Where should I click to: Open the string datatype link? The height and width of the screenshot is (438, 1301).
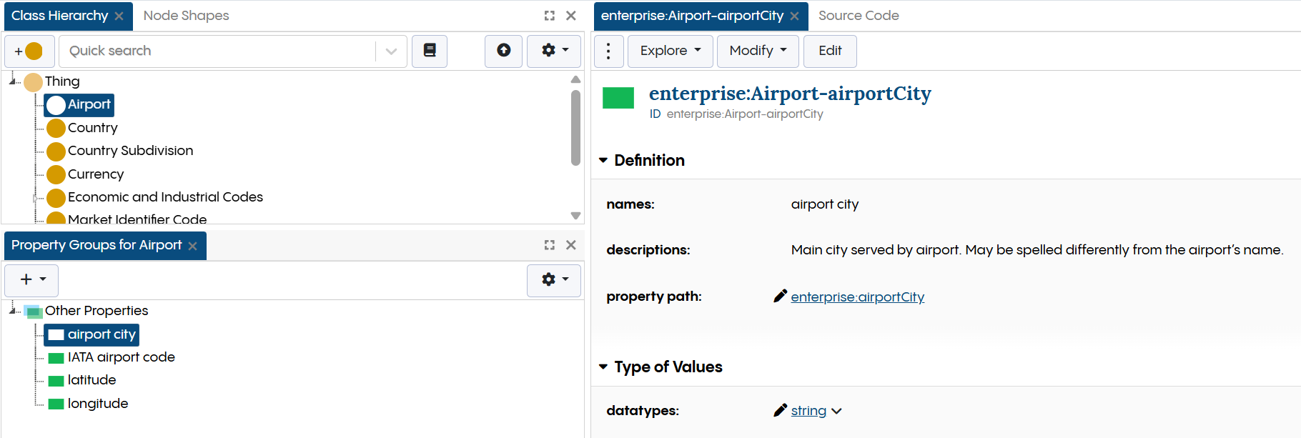coord(808,410)
